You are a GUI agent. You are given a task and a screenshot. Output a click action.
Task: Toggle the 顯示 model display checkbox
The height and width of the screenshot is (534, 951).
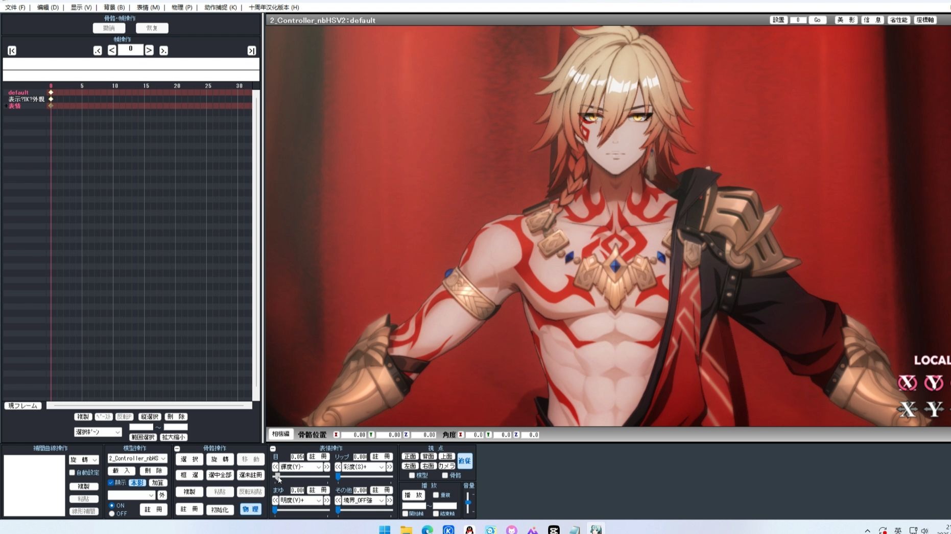111,482
